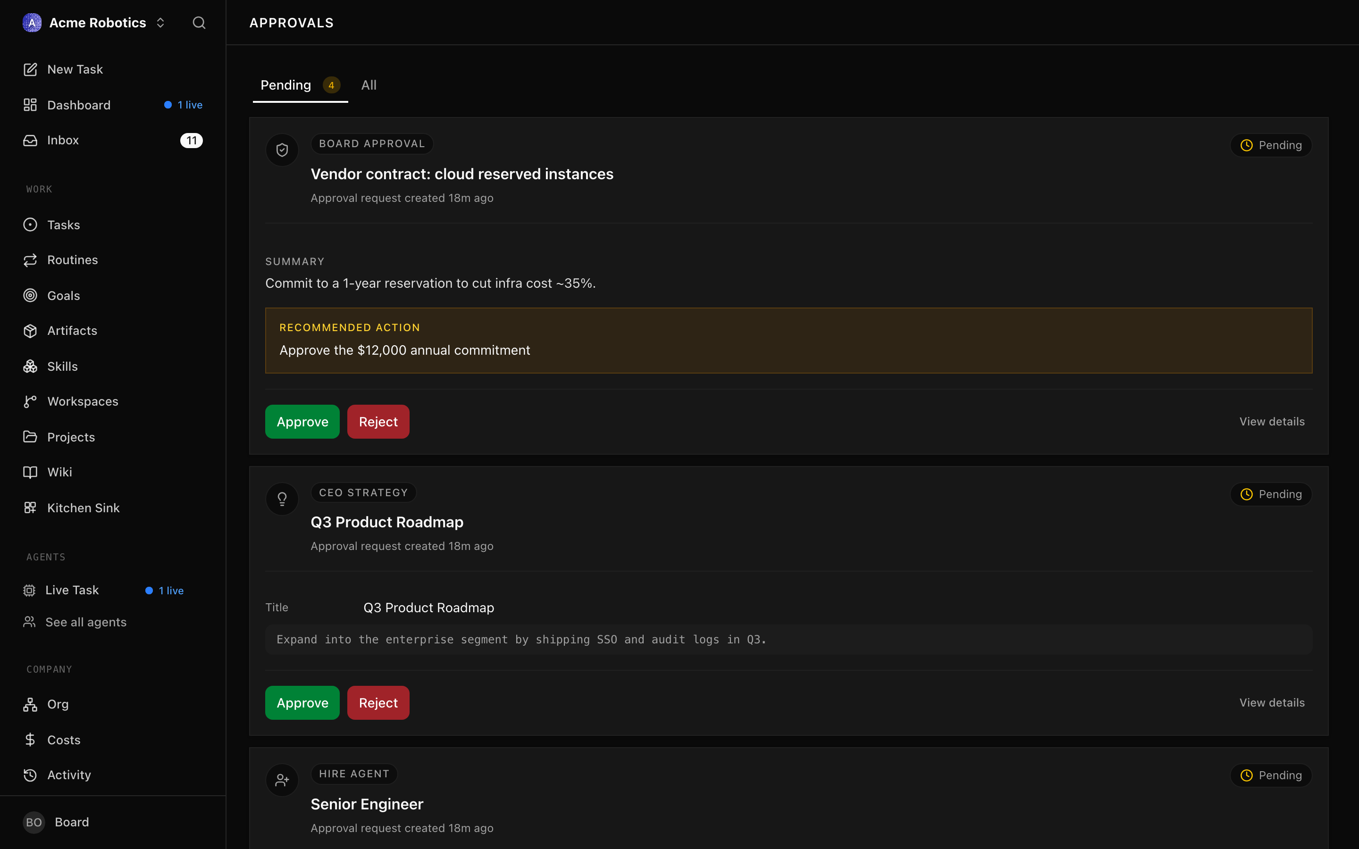
Task: Click the Projects folder icon
Action: [30, 437]
